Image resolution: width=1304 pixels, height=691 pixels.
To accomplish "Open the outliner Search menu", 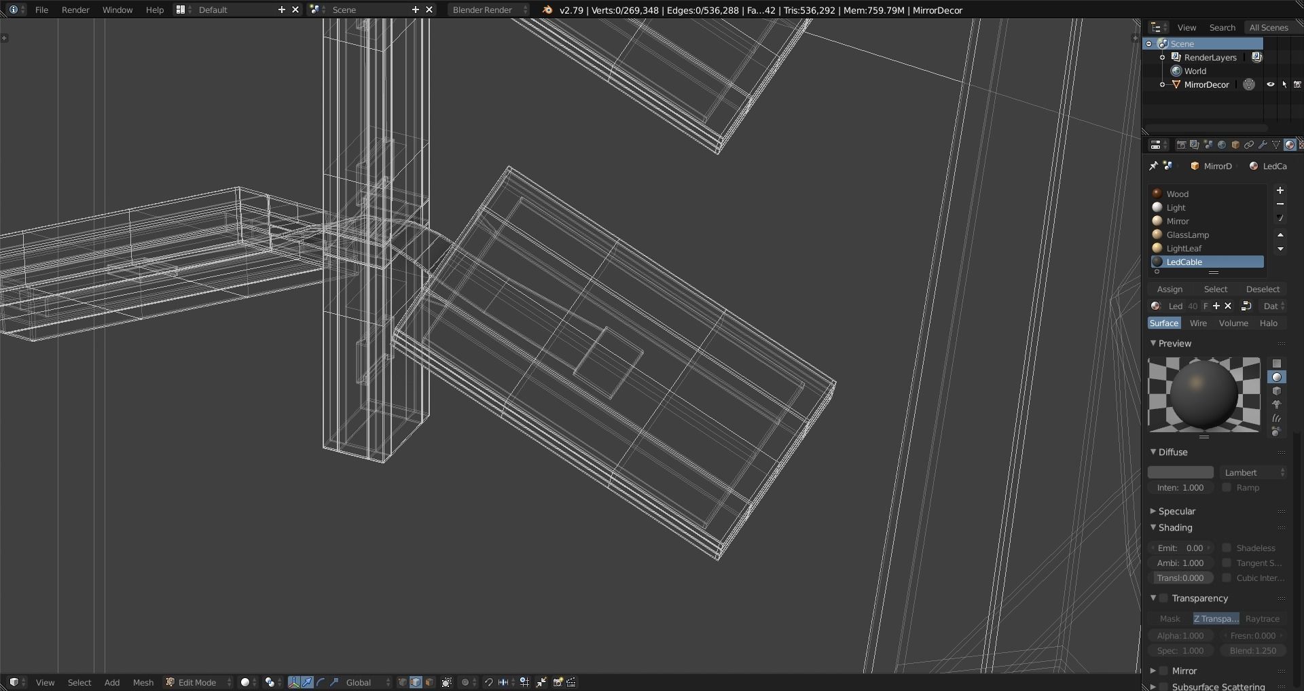I will coord(1222,27).
